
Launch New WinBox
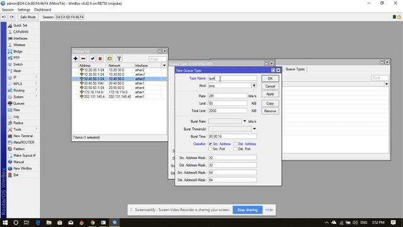point(23,168)
